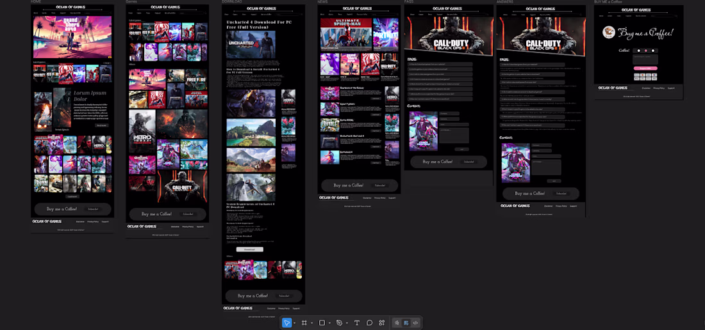
Task: Click the Call of Duty banner in ANSWERS frame
Action: 541,36
